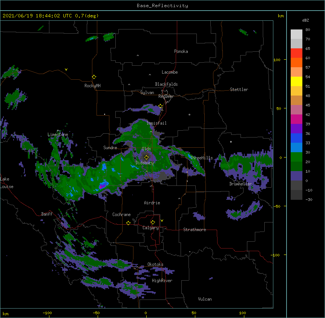Click the Blackfalds label

tap(166, 84)
